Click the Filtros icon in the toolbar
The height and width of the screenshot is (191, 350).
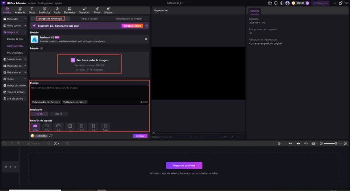coord(97,10)
